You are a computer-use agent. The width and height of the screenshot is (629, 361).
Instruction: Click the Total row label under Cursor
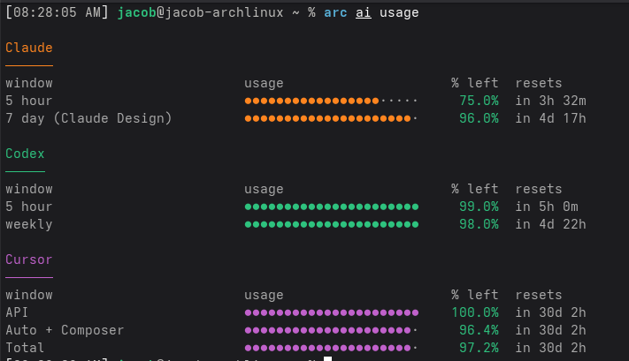[x=25, y=348]
